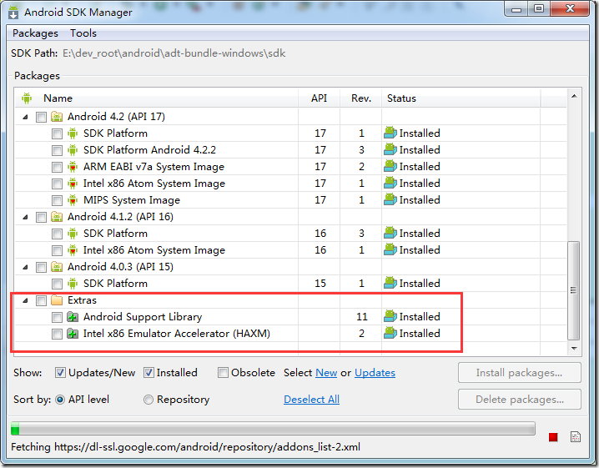Open the Tools menu
This screenshot has height=468, width=599.
point(83,33)
